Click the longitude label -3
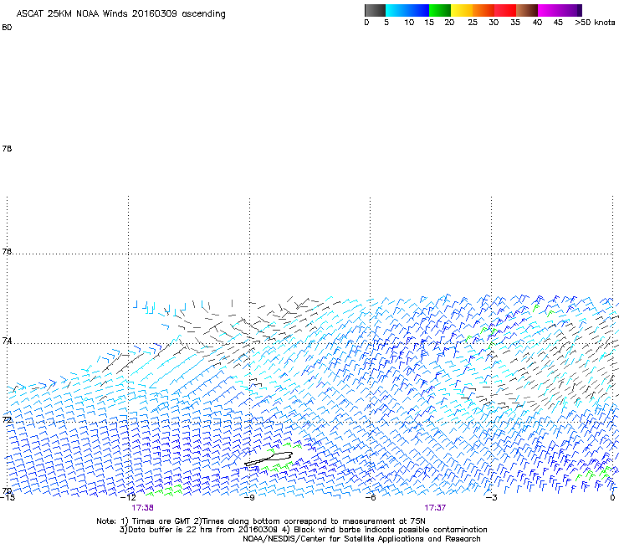This screenshot has height=544, width=619. (491, 497)
